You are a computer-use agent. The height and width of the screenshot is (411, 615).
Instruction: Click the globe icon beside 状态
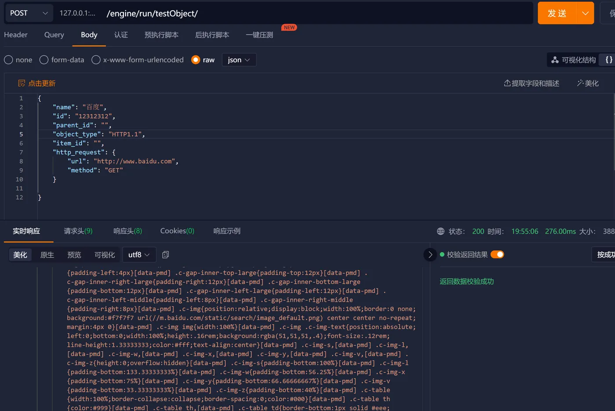coord(441,231)
